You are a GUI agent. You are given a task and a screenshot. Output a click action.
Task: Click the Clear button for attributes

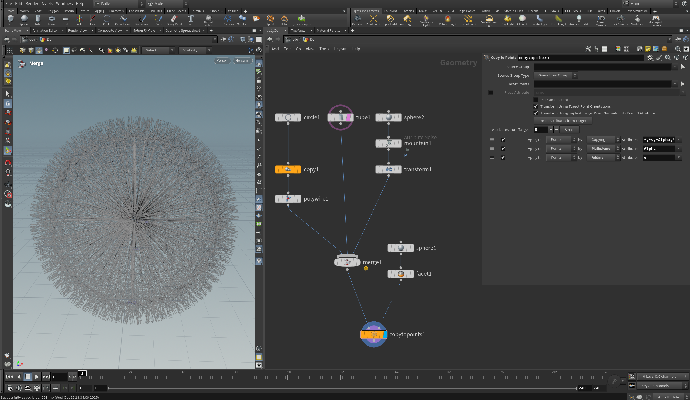tap(569, 129)
